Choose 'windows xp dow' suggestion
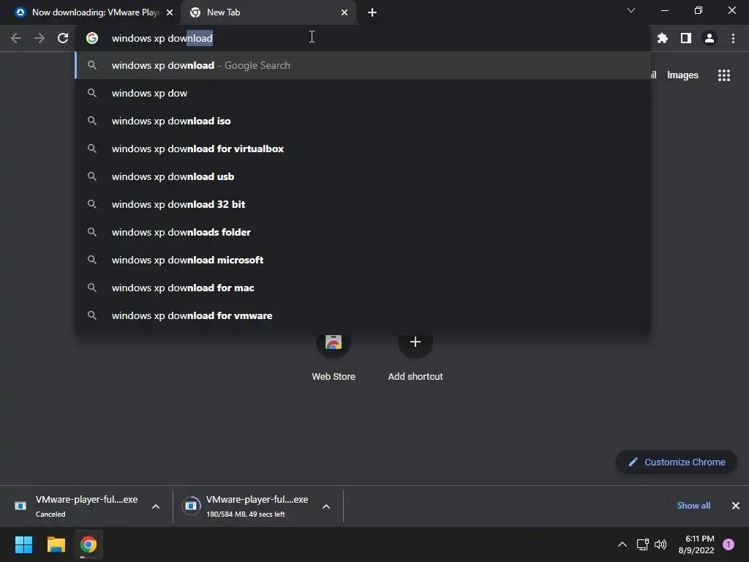Image resolution: width=749 pixels, height=562 pixels. (x=363, y=93)
